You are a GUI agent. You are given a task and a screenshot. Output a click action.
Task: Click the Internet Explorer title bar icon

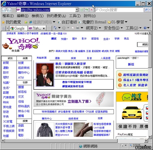coord(4,4)
